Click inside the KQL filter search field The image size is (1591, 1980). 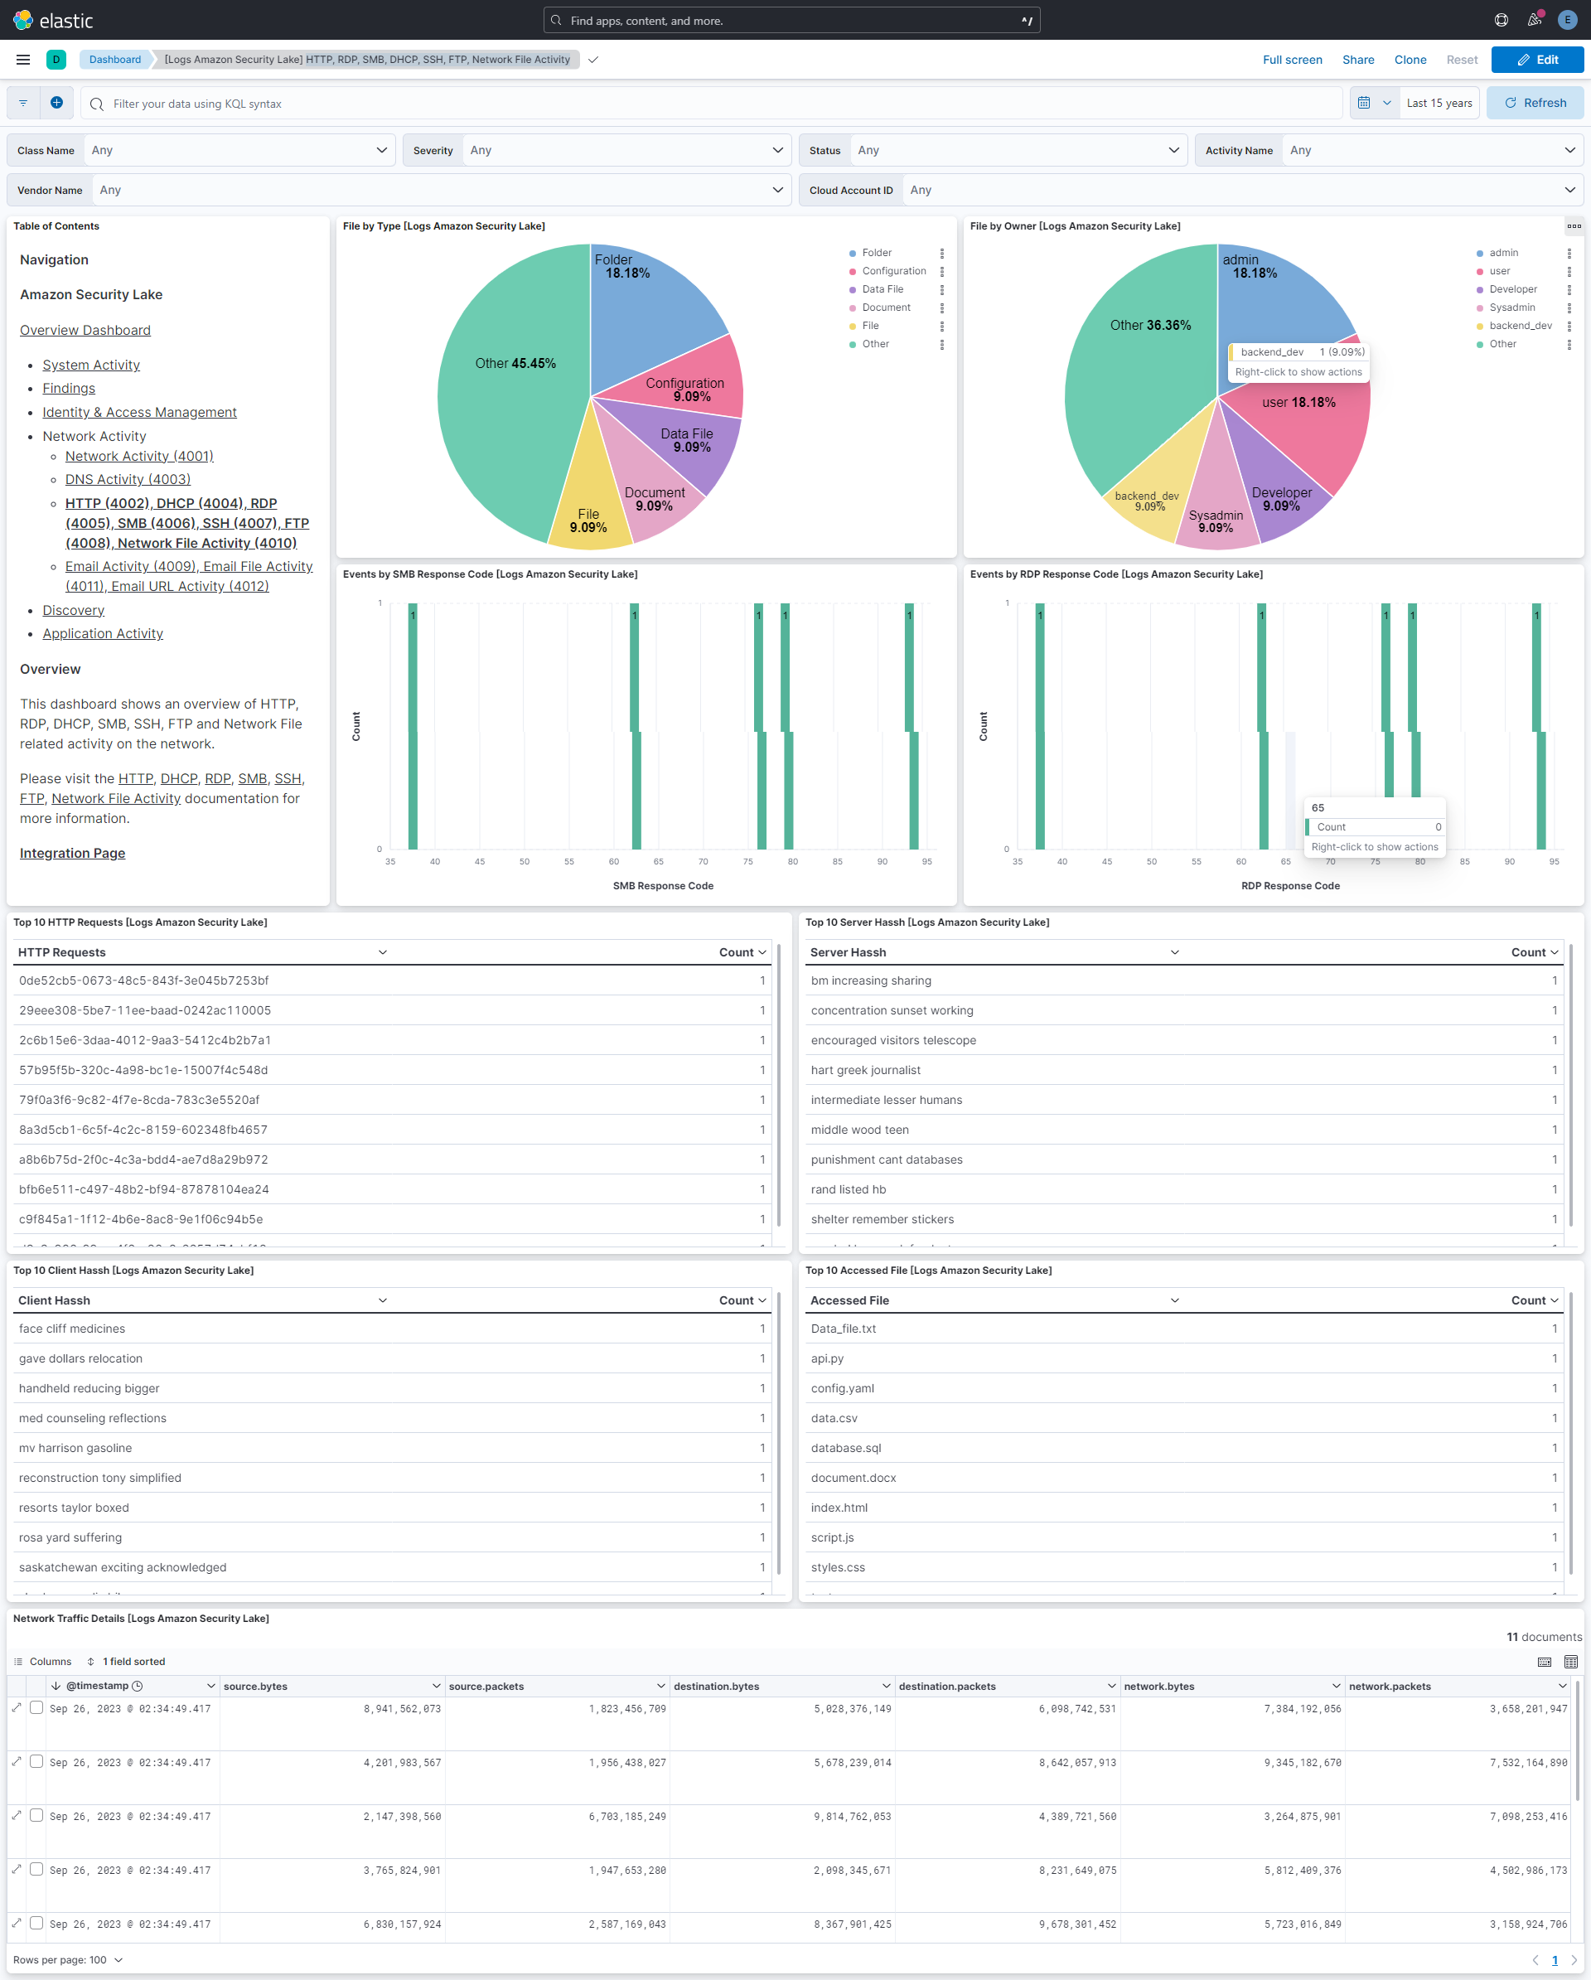pyautogui.click(x=551, y=104)
